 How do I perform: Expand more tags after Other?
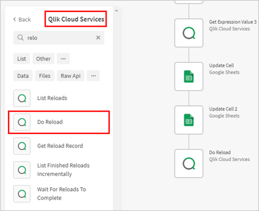point(63,58)
